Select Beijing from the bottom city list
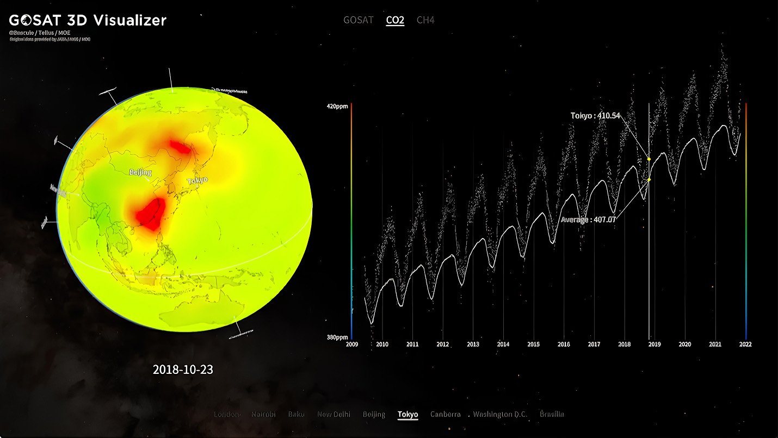The image size is (778, 438). pos(374,414)
